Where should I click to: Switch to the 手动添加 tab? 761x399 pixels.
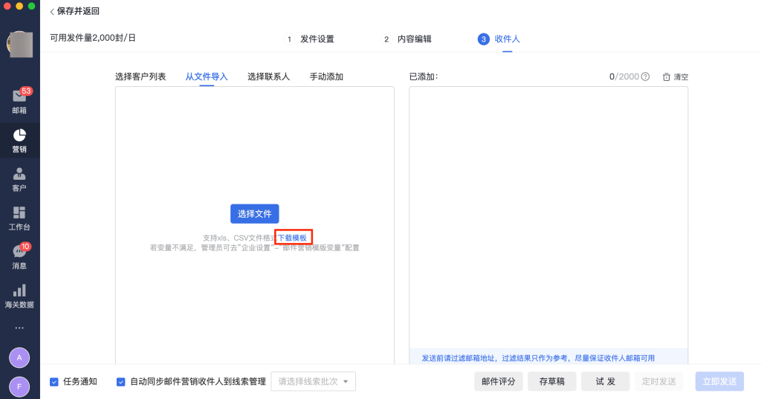tap(326, 77)
